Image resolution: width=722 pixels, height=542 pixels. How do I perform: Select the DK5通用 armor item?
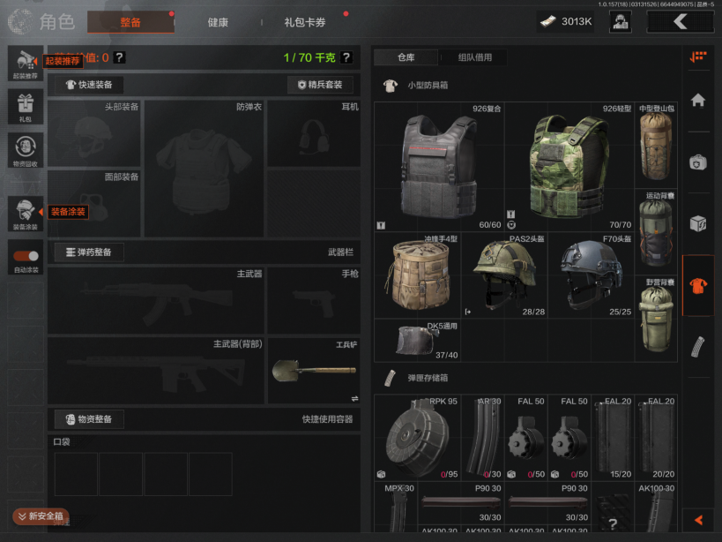418,340
